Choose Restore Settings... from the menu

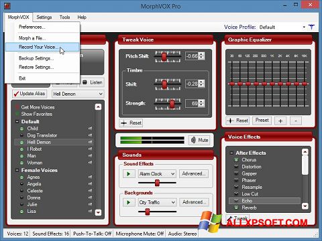coord(42,67)
